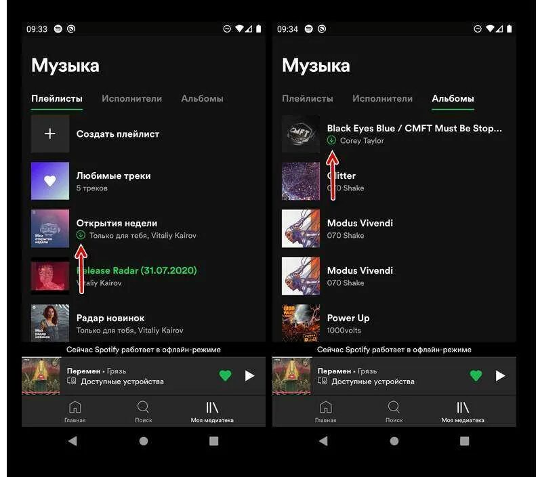Screen dimensions: 538x477
Task: Tap Любимые треки heart cover thumbnail
Action: pos(50,181)
